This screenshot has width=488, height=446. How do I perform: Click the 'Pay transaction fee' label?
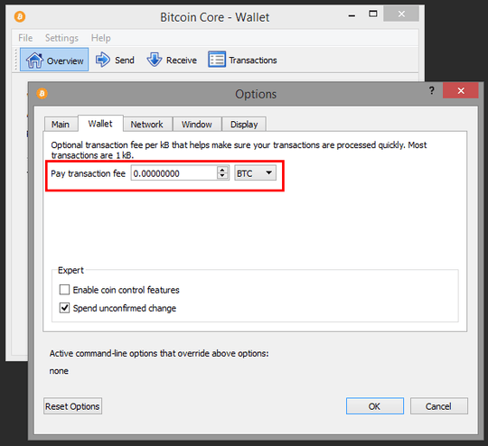coord(88,173)
